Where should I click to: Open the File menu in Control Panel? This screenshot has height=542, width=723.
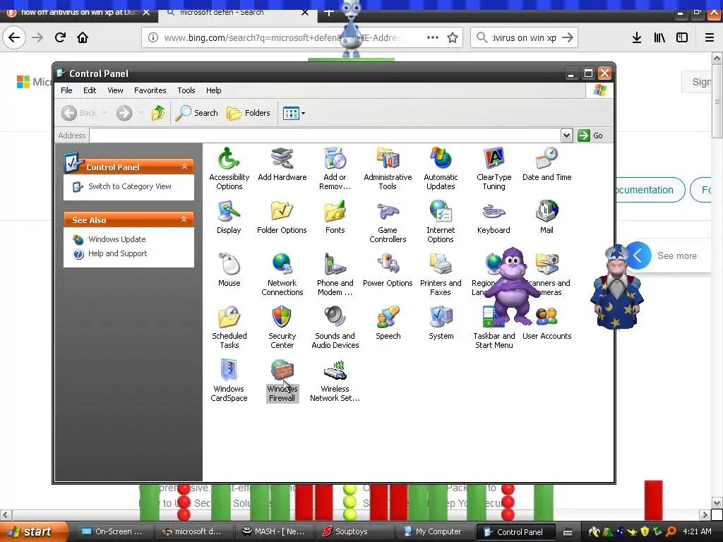coord(66,90)
